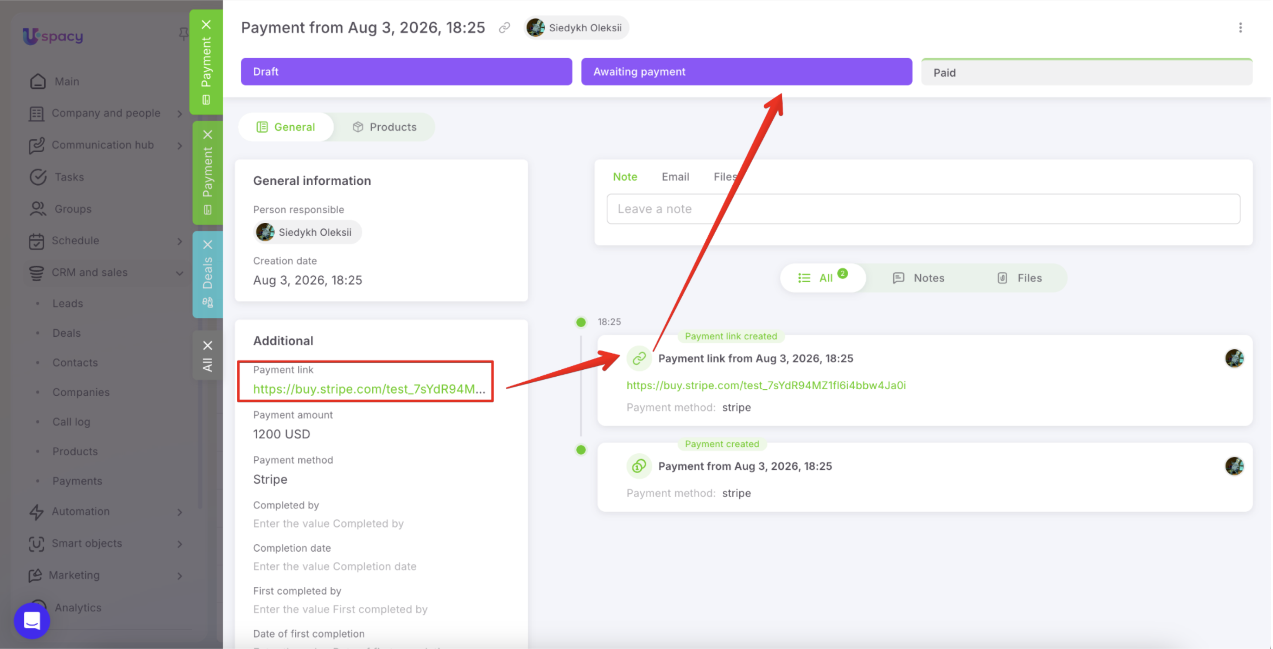Click the Tasks checkmark icon
The width and height of the screenshot is (1273, 649).
tap(38, 177)
